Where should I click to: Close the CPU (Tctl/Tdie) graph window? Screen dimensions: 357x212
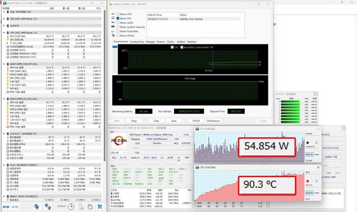pyautogui.click(x=319, y=167)
